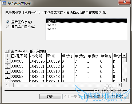The image size is (132, 104).
Task: Click cell 000058 in the preview
Action: coord(20,76)
